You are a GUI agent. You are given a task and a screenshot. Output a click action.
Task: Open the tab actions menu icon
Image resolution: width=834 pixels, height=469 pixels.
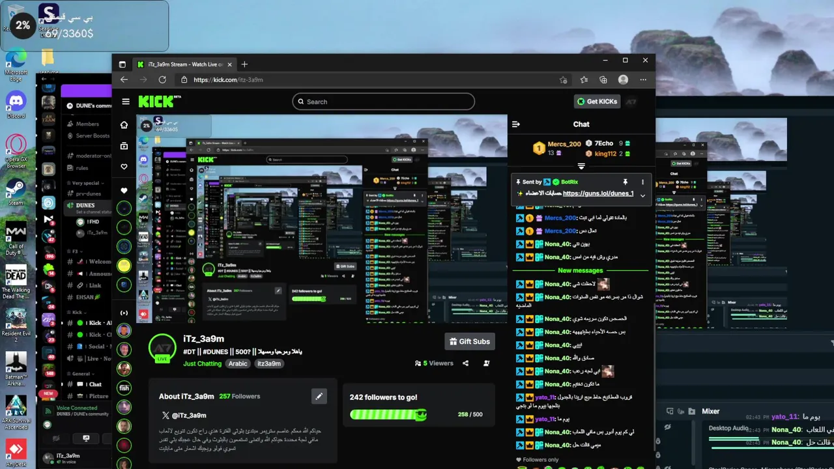click(x=122, y=64)
